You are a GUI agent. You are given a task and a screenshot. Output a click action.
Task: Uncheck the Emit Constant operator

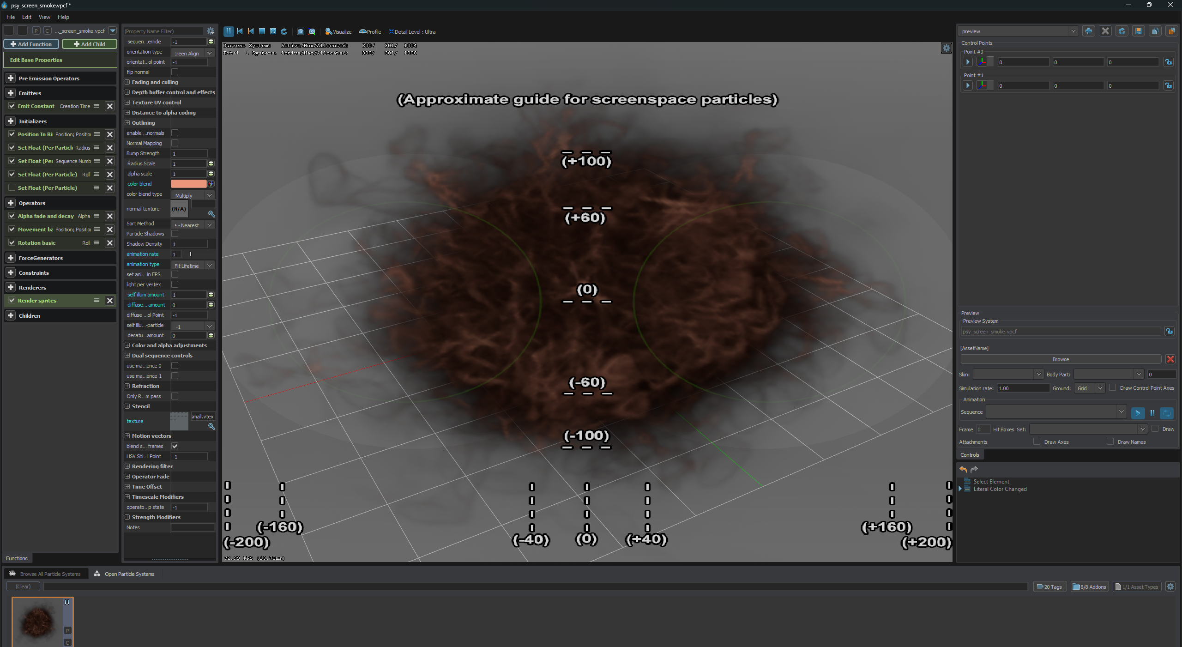[12, 106]
